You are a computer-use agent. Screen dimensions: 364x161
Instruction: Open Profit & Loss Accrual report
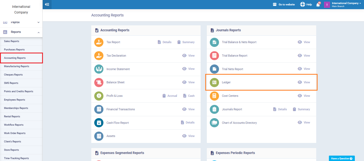(170, 96)
